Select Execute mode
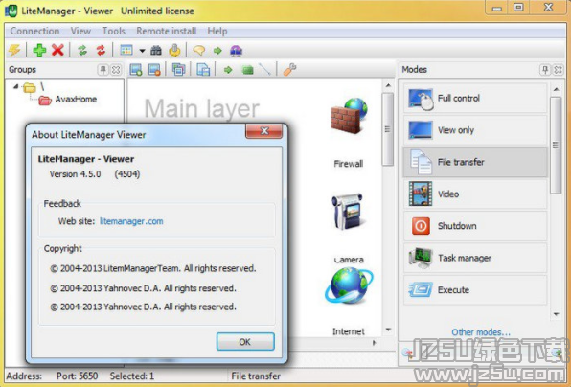The image size is (571, 387). 475,290
